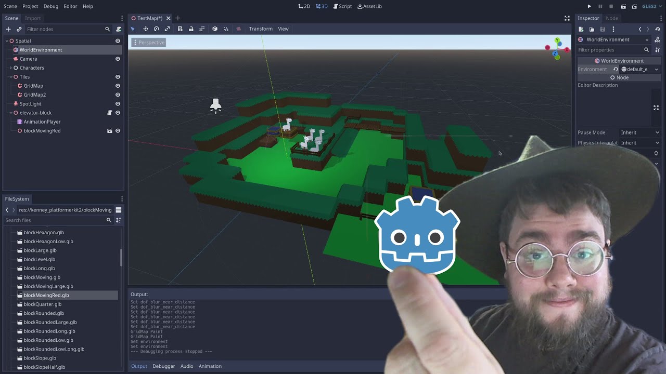Go to previous edited object in Inspector

coord(640,29)
